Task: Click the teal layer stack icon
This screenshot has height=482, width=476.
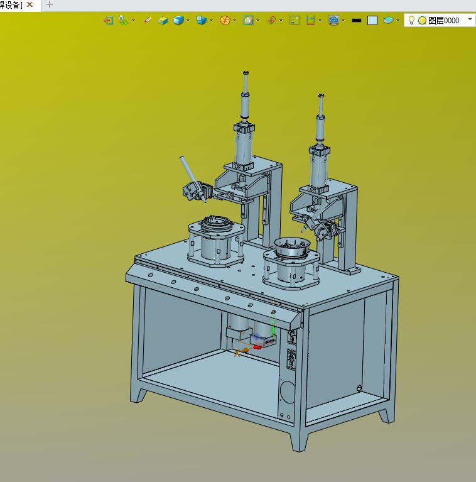Action: coord(388,21)
